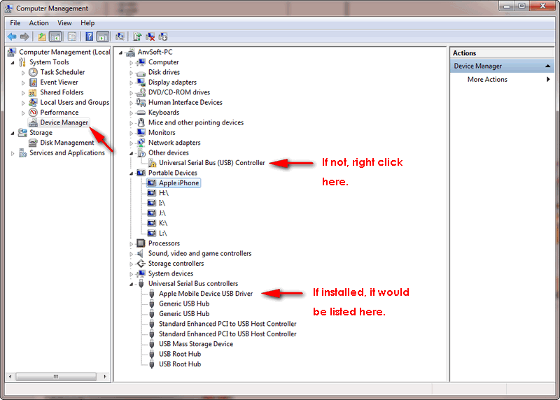Collapse the Portable Devices node
The width and height of the screenshot is (560, 400).
(x=131, y=173)
